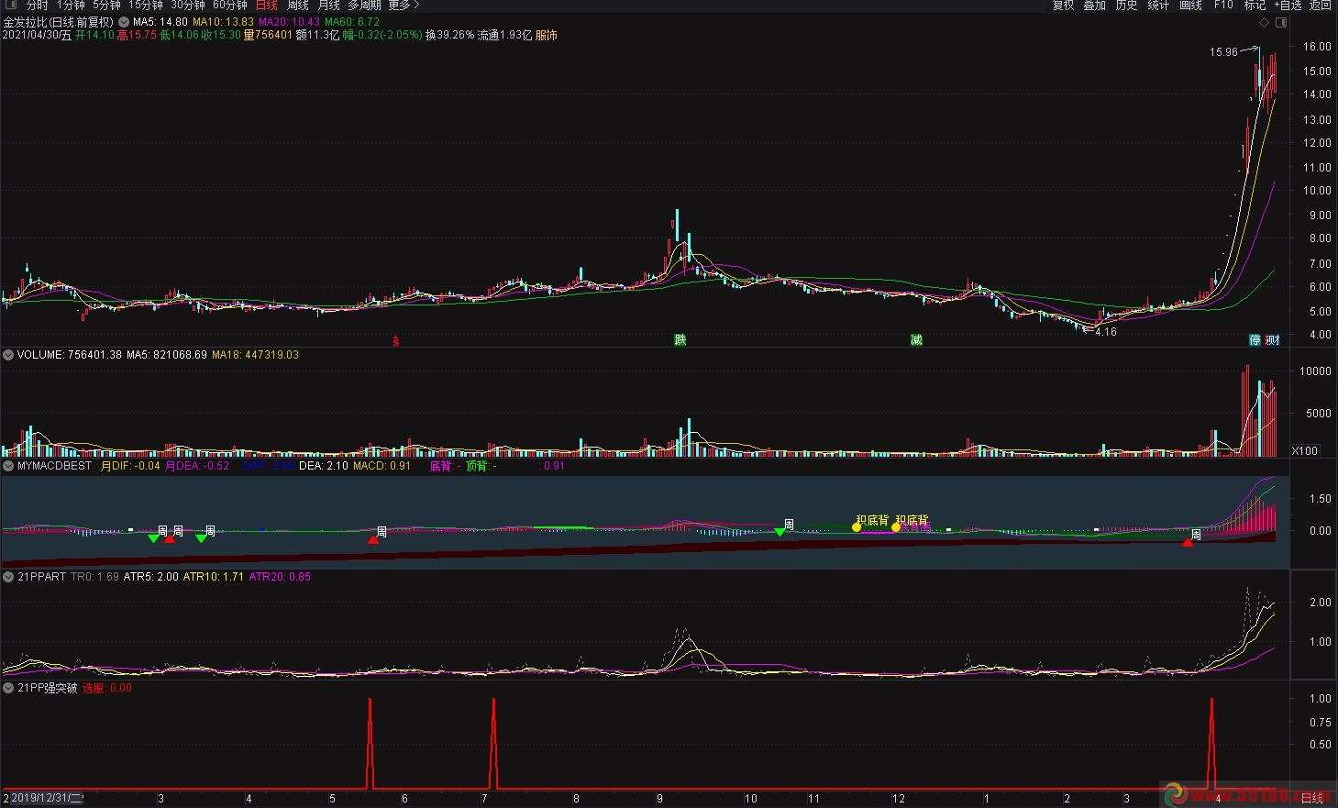Click the 减 marker on the chart
1338x808 pixels.
pos(915,340)
